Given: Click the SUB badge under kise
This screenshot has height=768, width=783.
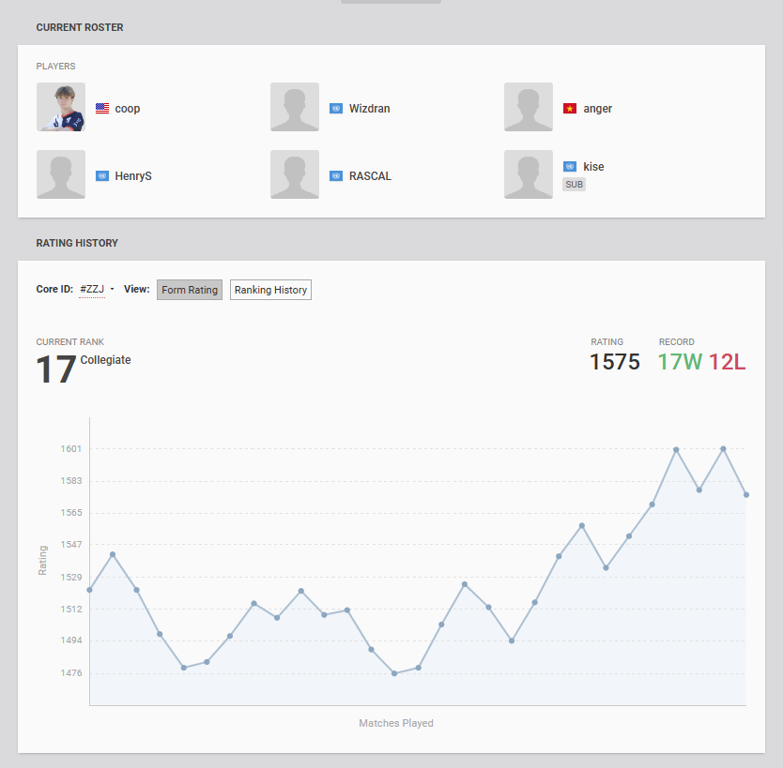Looking at the screenshot, I should 575,185.
